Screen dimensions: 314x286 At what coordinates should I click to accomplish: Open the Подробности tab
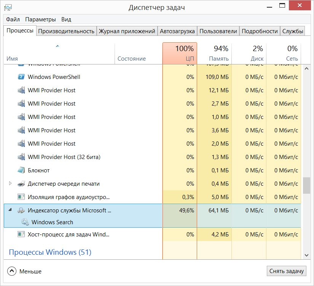point(260,31)
